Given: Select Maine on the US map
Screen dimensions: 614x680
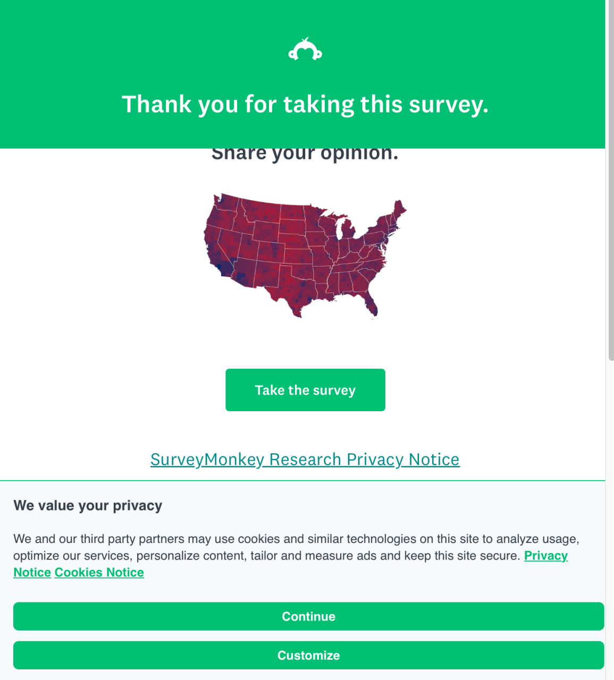Looking at the screenshot, I should pos(399,209).
